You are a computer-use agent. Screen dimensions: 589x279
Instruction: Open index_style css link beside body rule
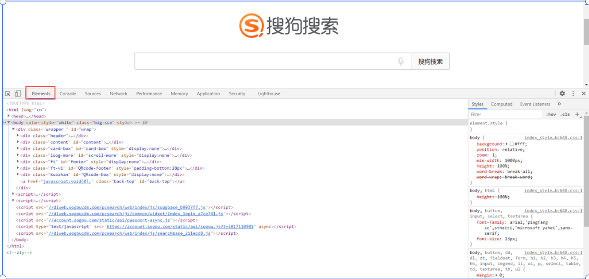[x=554, y=137]
